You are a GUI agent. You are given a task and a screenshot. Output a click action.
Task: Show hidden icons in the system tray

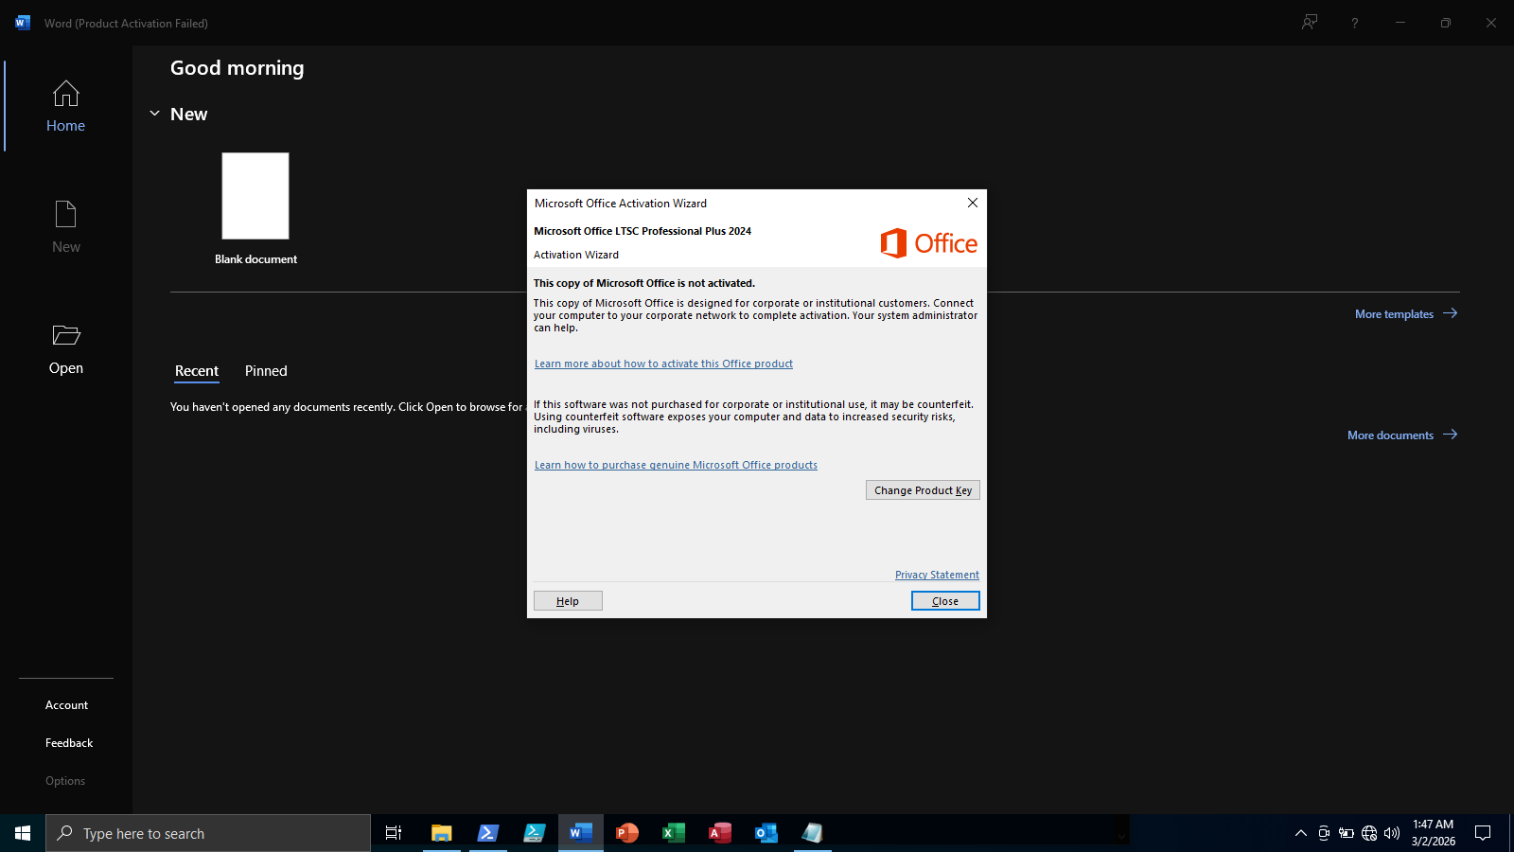1300,833
